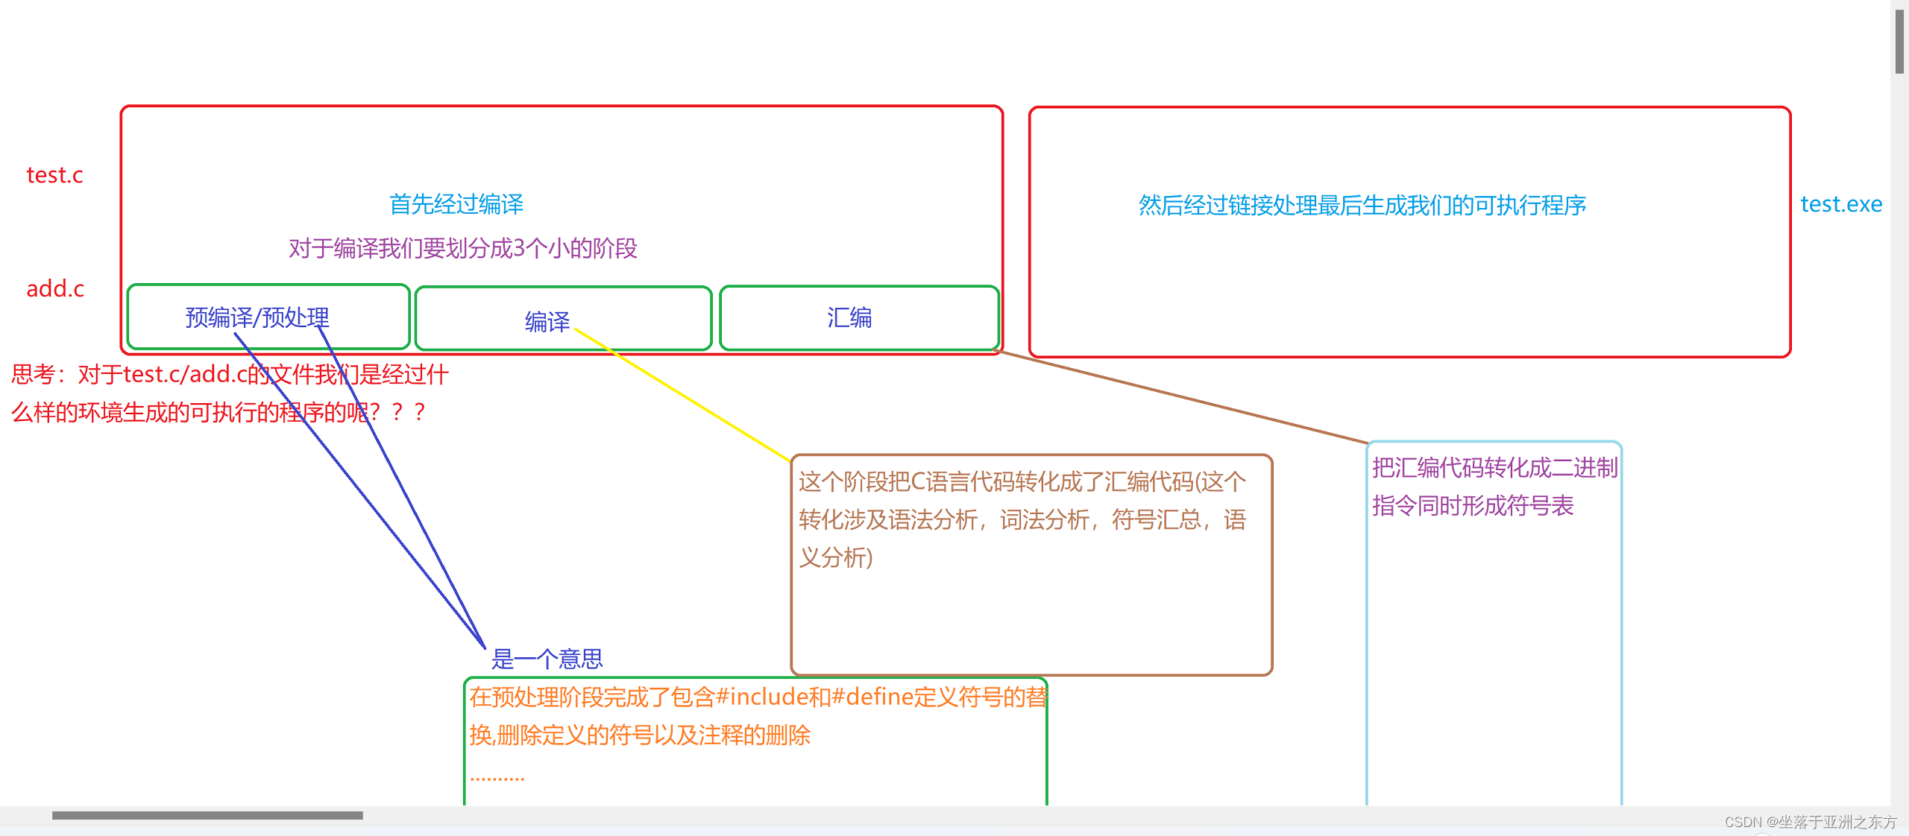1909x836 pixels.
Task: Click '把汇编代码转化成二进制' text line
Action: pos(1494,467)
